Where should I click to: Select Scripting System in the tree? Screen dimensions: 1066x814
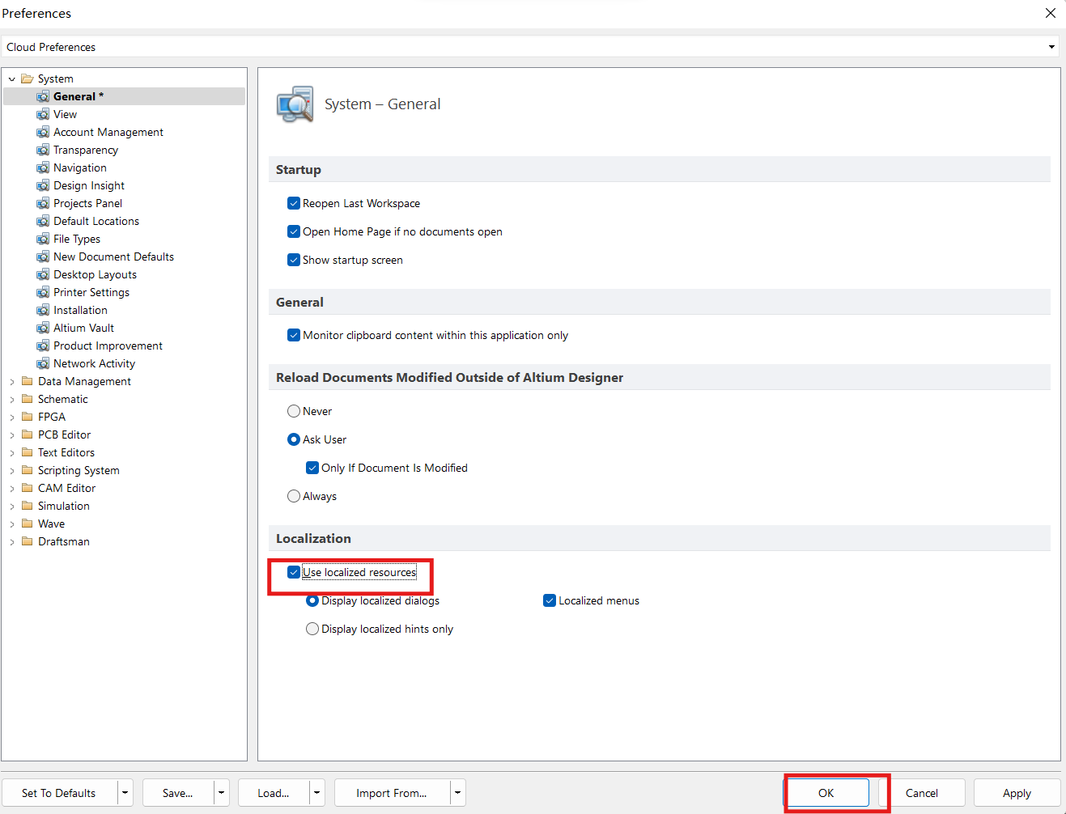tap(79, 470)
